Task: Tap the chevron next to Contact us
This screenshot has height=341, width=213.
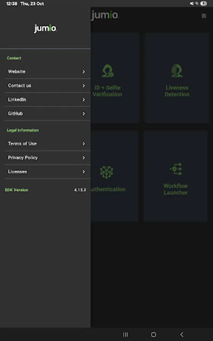Action: [84, 86]
